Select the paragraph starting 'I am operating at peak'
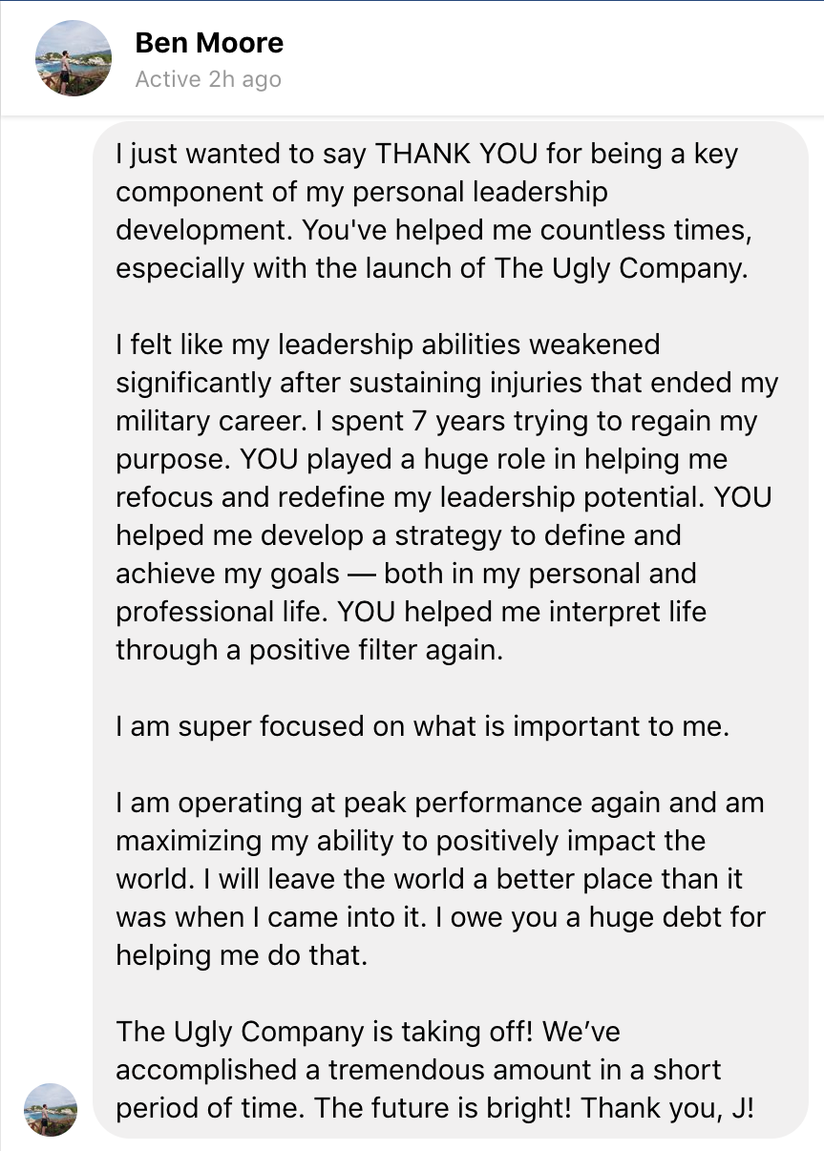The image size is (824, 1151). coord(440,879)
